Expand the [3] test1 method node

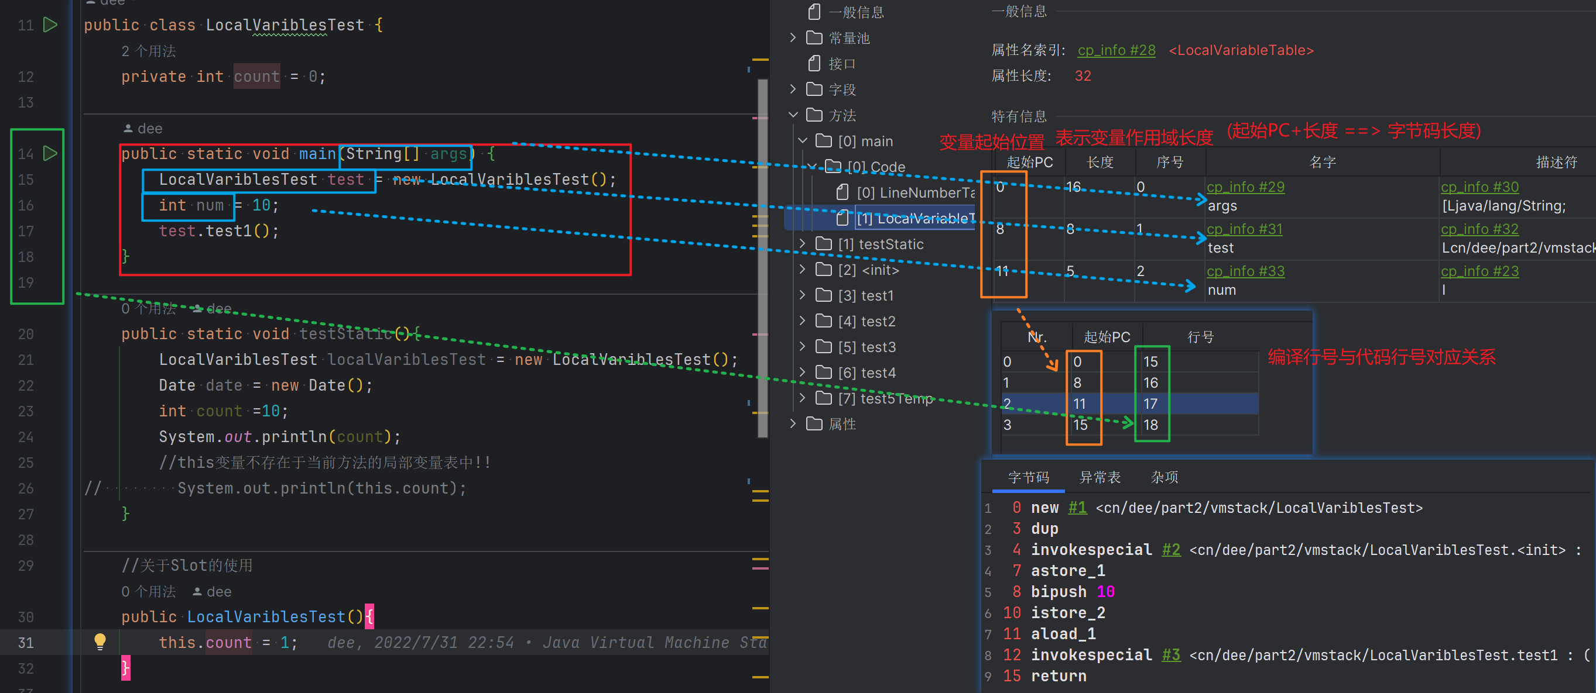[802, 295]
